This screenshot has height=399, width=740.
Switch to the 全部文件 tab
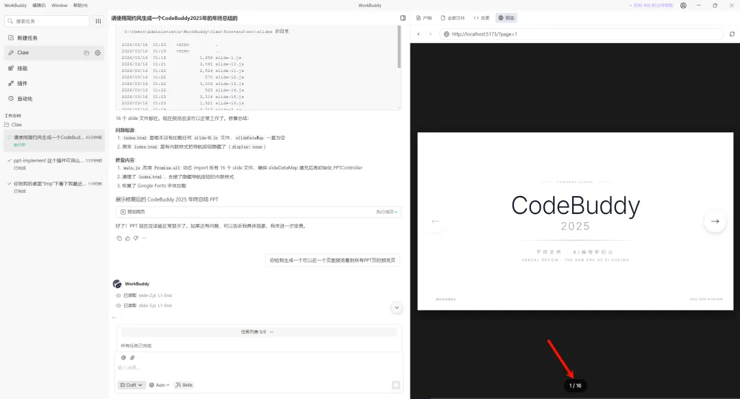click(453, 18)
